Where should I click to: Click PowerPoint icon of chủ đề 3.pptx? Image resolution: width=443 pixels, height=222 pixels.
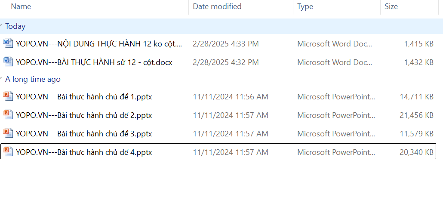[8, 134]
